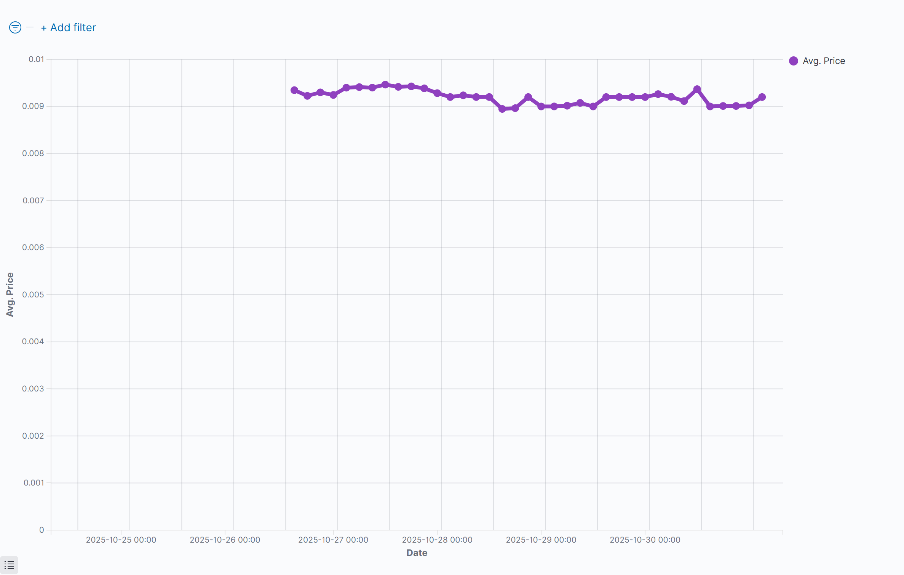Click the Date x-axis title

(x=417, y=553)
